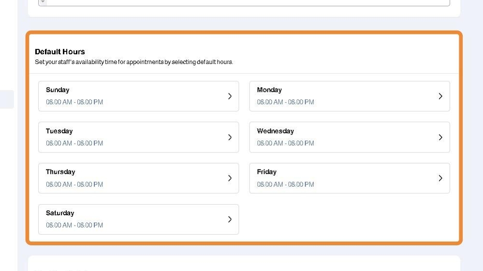This screenshot has height=271, width=483.
Task: Click the highlighted item in the left sidebar
Action: tap(7, 99)
